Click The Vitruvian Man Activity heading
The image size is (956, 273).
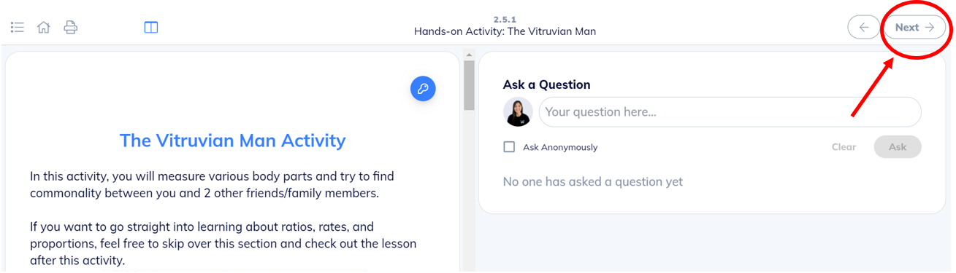click(232, 141)
